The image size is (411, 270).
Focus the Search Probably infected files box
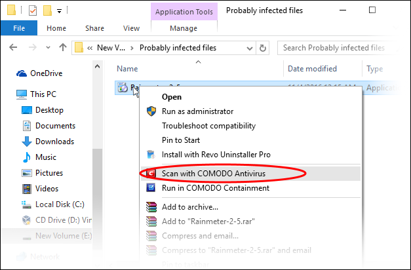point(338,48)
